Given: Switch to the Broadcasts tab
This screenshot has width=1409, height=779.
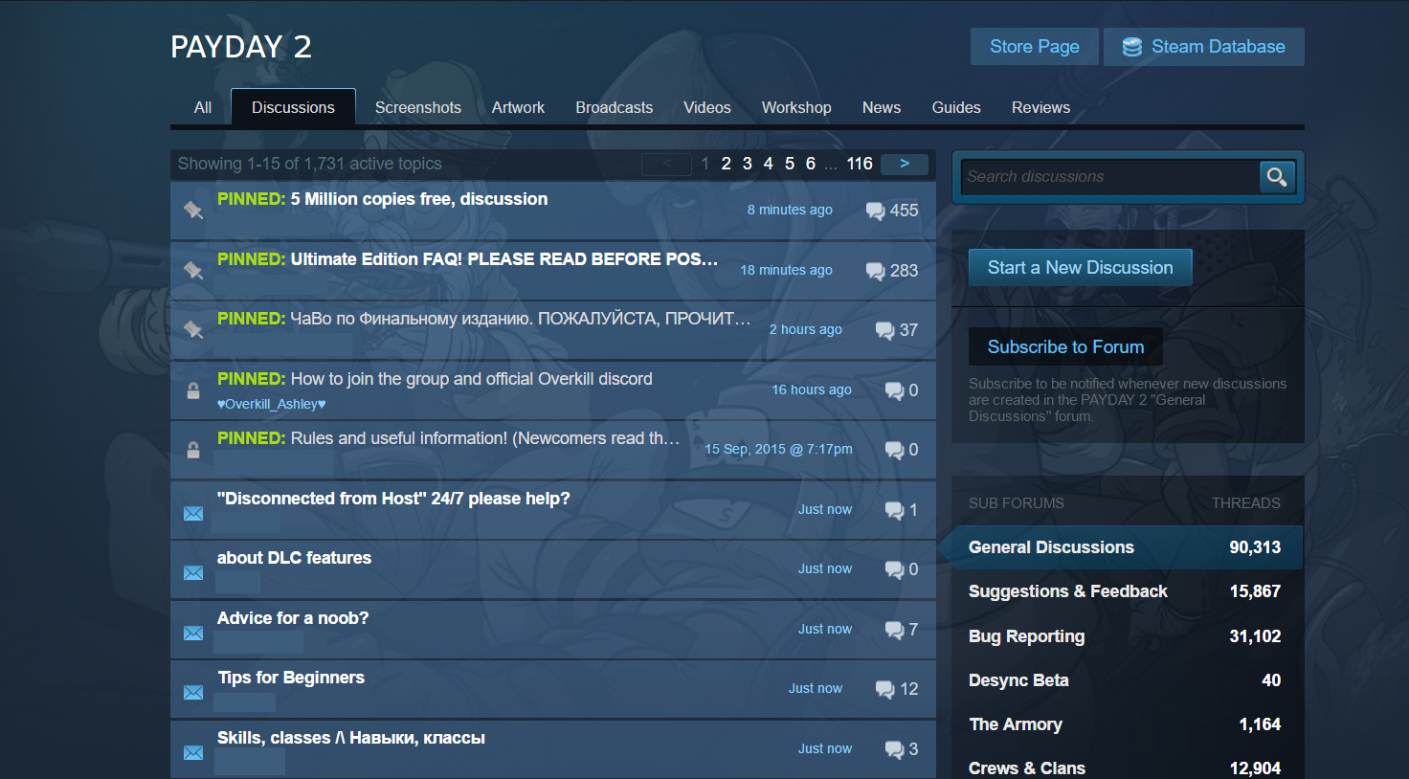Looking at the screenshot, I should [615, 107].
